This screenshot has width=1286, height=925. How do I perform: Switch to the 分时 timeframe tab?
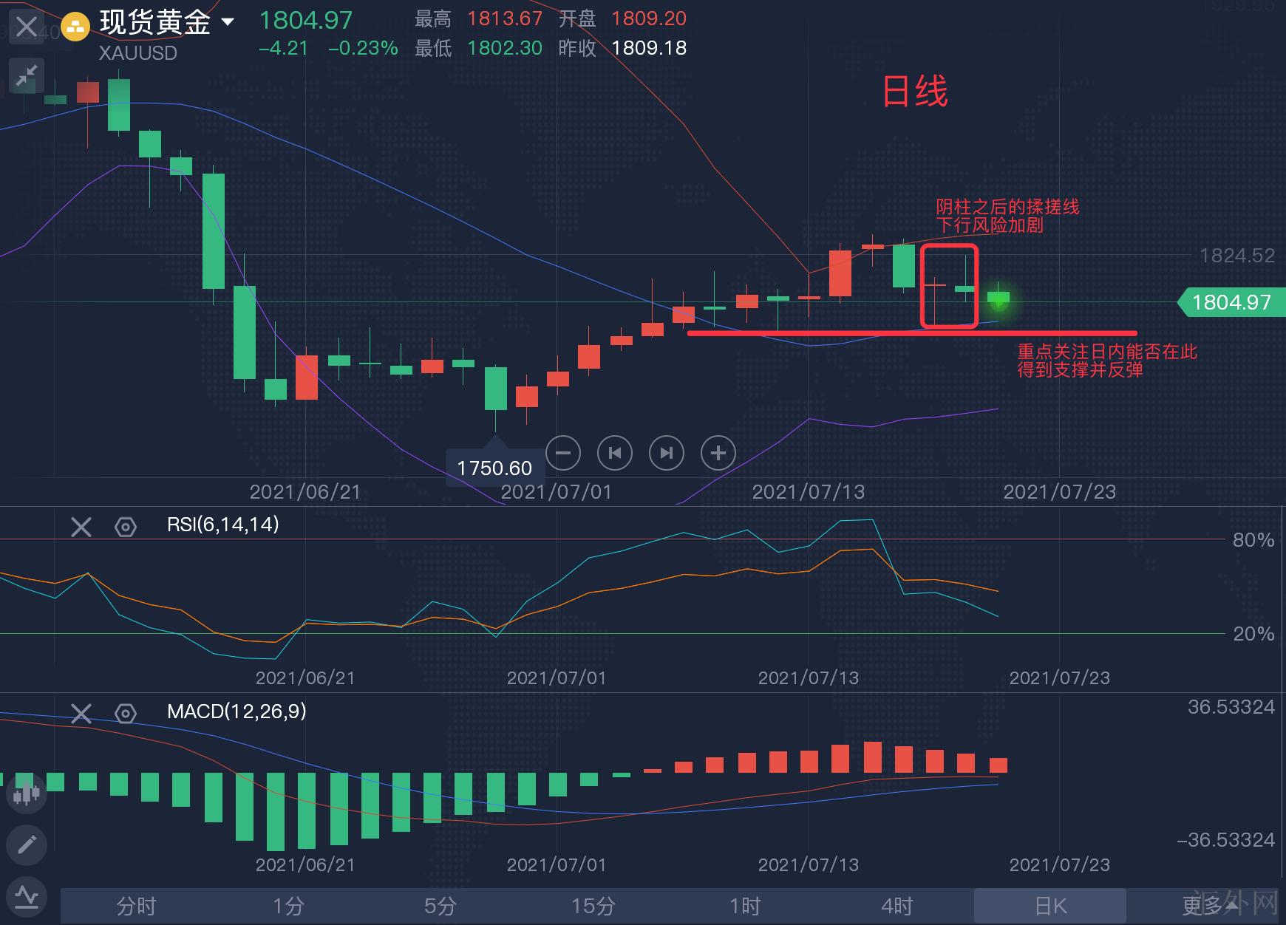click(x=137, y=906)
